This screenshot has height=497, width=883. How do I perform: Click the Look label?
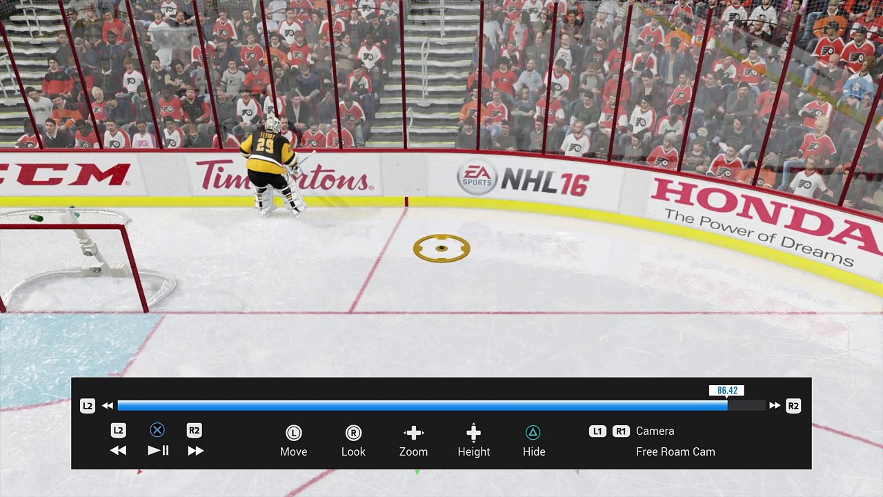(353, 451)
